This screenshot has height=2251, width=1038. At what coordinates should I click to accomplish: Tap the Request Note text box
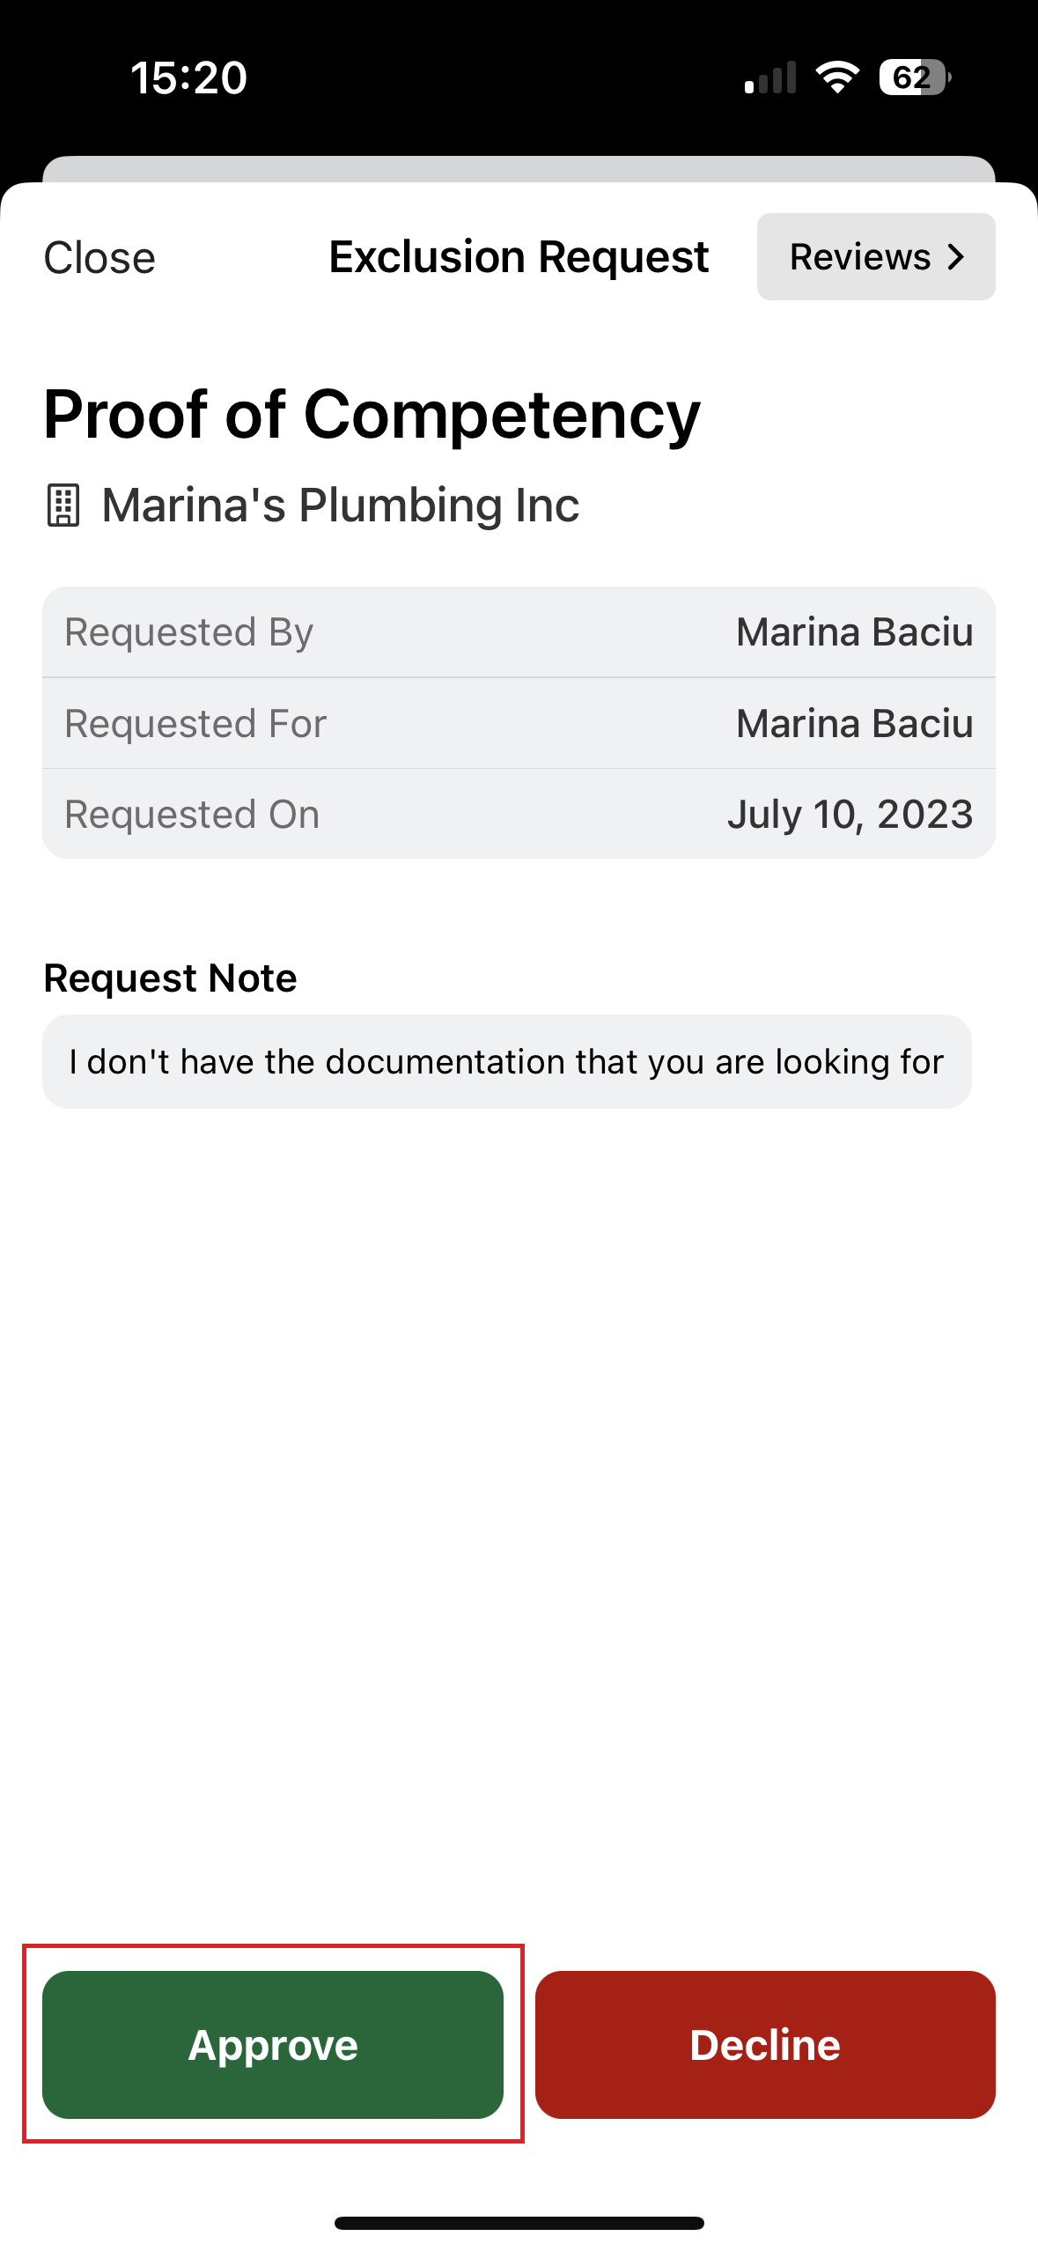pyautogui.click(x=506, y=1061)
